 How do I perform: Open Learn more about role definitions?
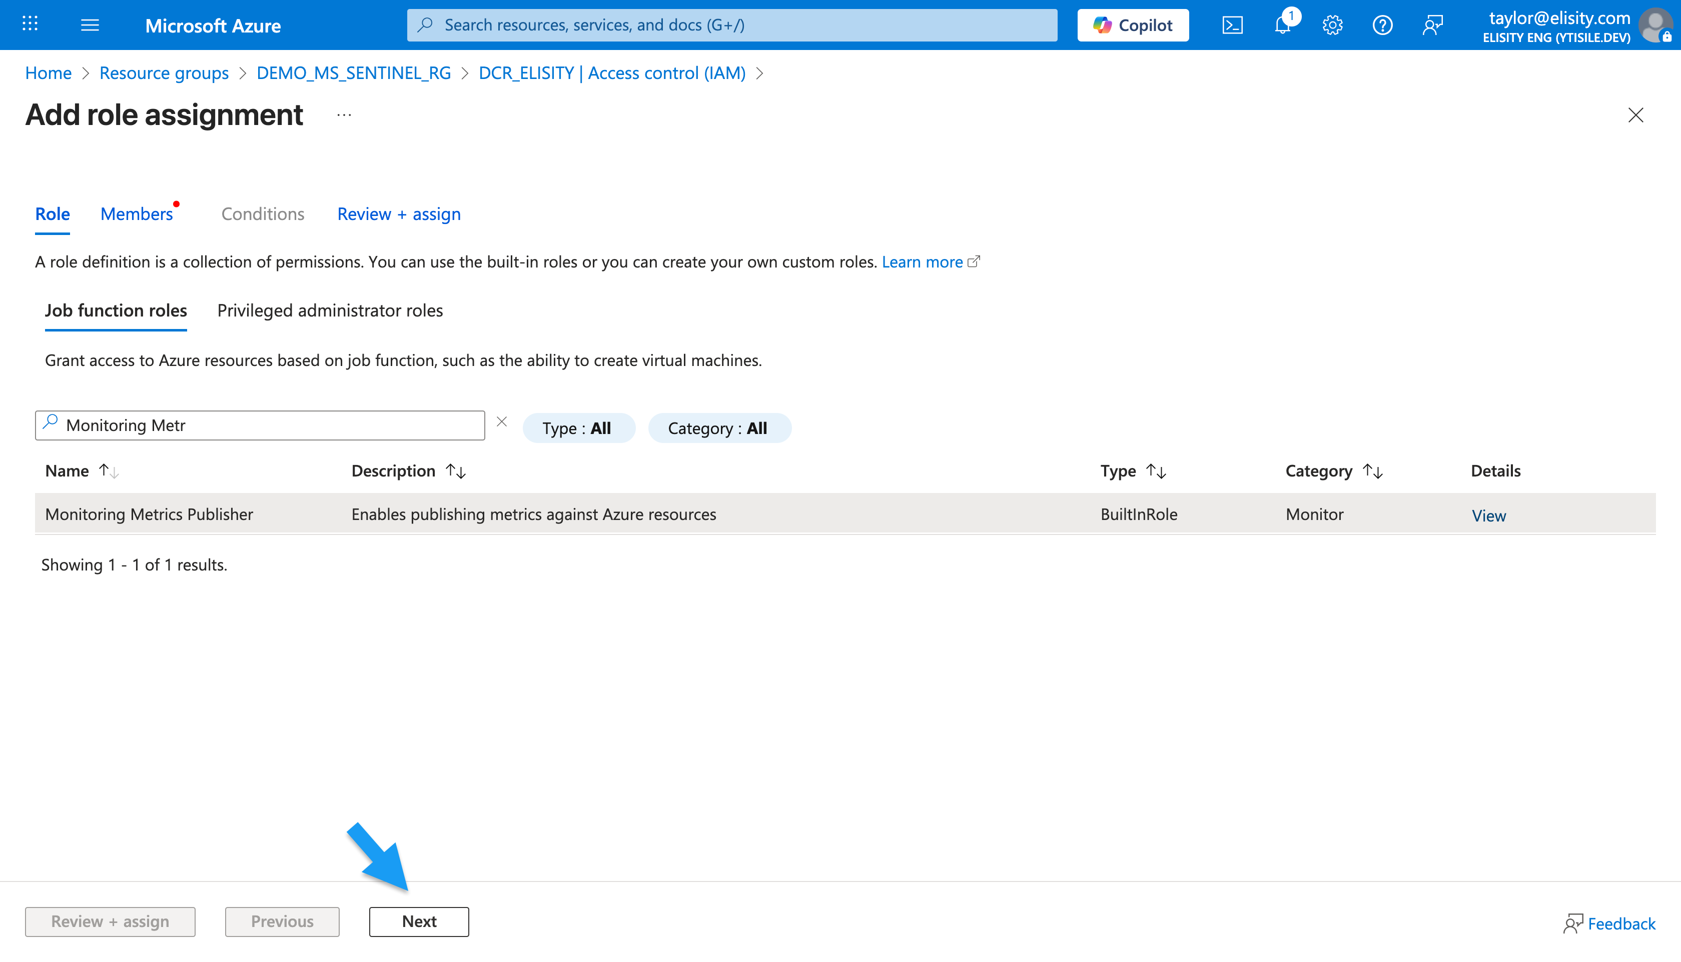click(922, 261)
